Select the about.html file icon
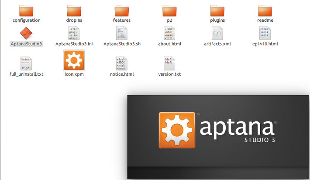Screen dimensions: 310x180 tap(169, 33)
